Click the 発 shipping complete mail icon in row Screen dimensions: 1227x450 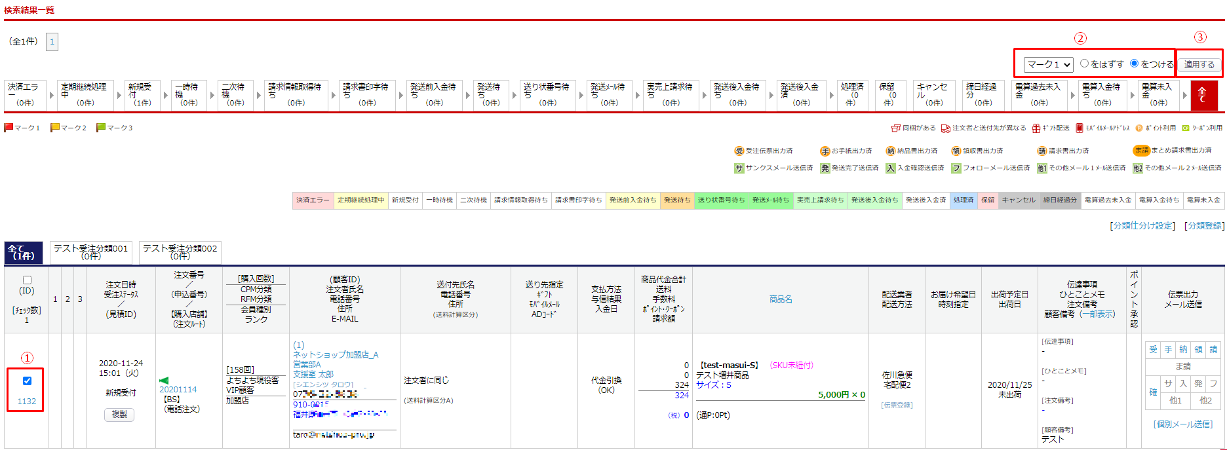(x=1198, y=384)
